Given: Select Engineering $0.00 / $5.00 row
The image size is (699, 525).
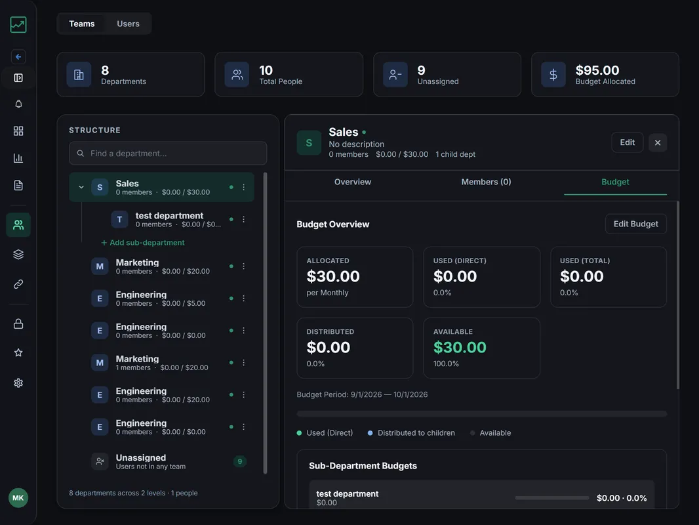Looking at the screenshot, I should [x=161, y=299].
